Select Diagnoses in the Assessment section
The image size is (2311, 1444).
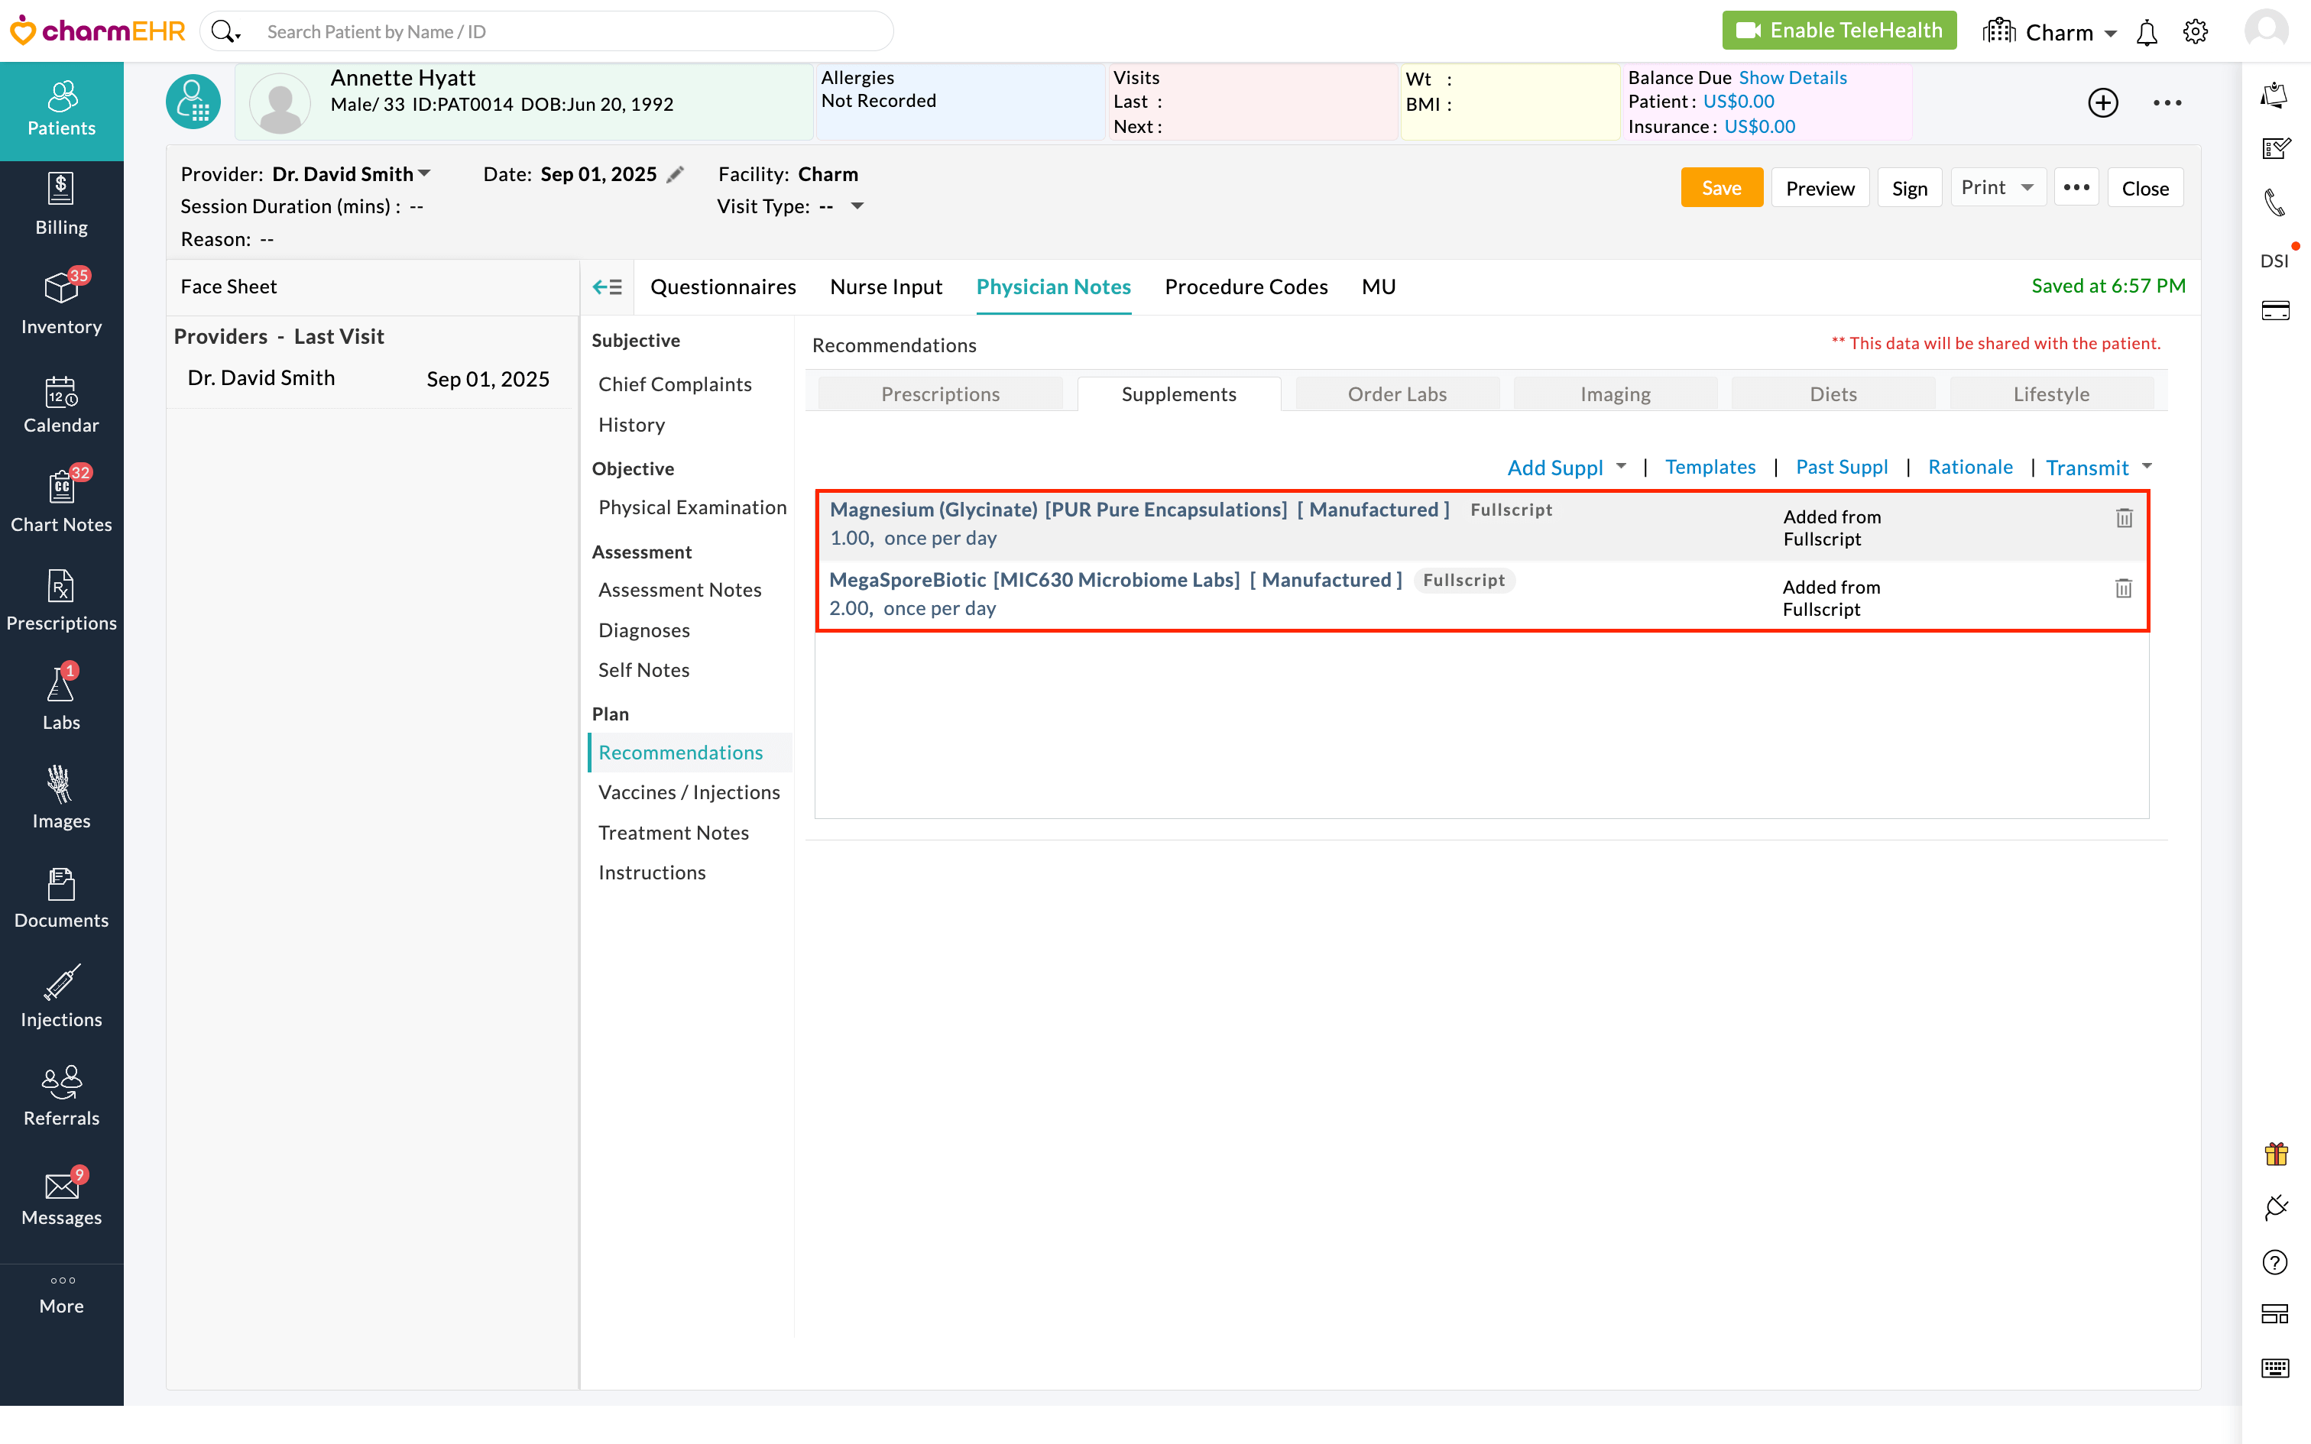click(643, 630)
